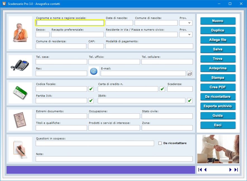Click the Comune di nascita field
This screenshot has height=181, width=247.
pos(156,23)
